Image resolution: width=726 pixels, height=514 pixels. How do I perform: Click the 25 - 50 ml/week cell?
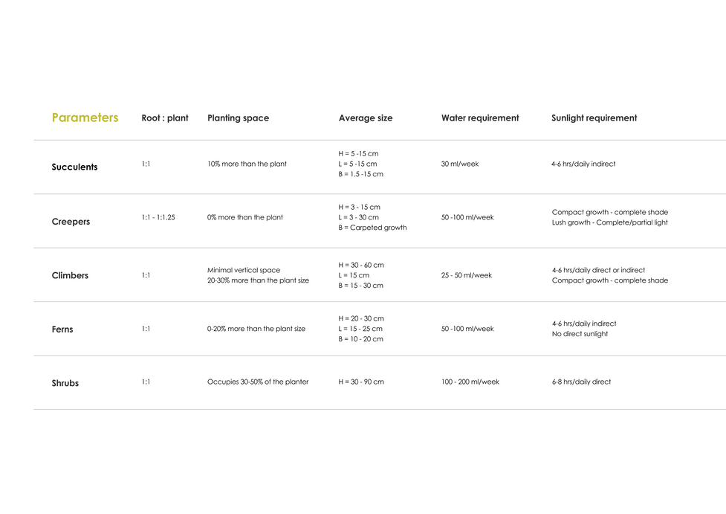click(x=467, y=275)
